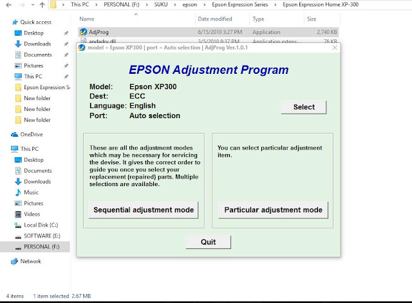Expand chevron after PERSONAL (F:) in breadcrumb
The height and width of the screenshot is (303, 412).
tap(146, 4)
